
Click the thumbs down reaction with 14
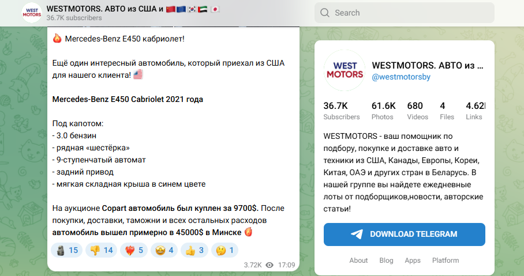click(x=101, y=250)
